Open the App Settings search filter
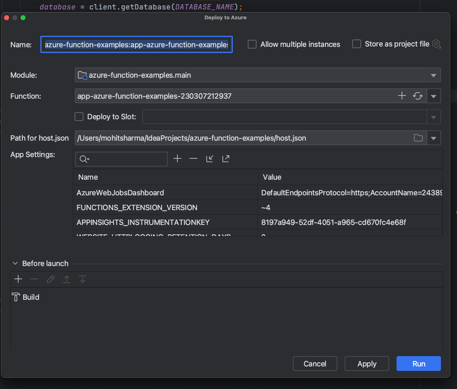 [84, 159]
